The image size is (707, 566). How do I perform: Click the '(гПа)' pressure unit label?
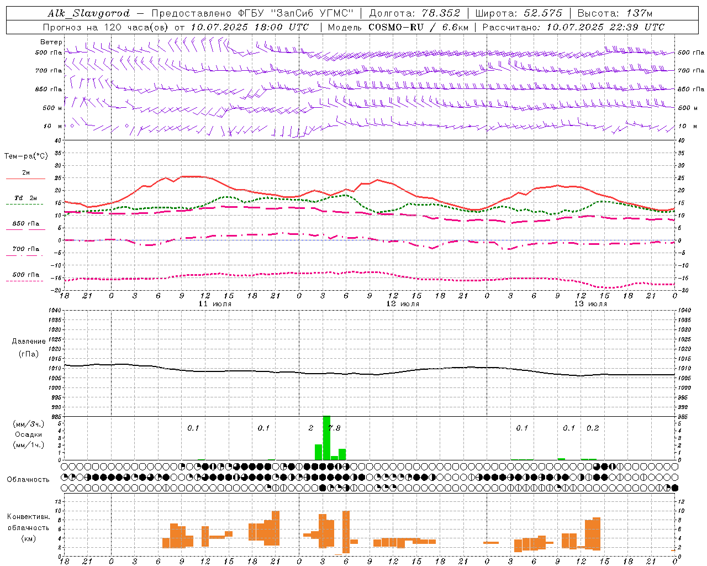click(29, 354)
